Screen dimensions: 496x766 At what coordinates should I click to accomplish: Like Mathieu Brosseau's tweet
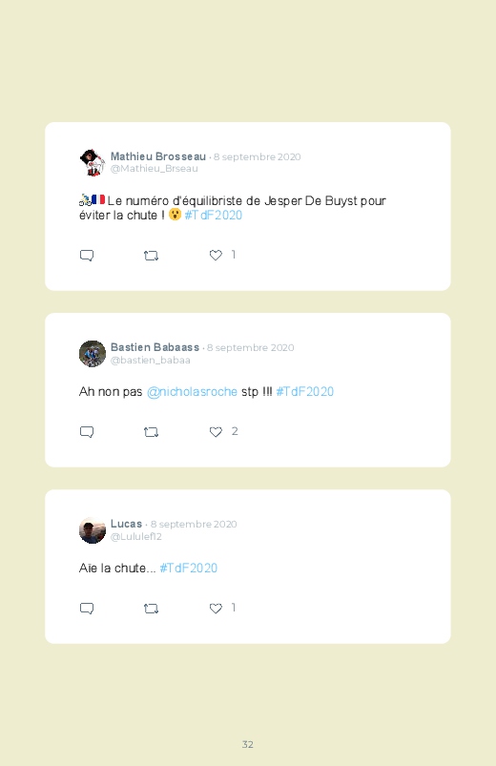[x=216, y=255]
